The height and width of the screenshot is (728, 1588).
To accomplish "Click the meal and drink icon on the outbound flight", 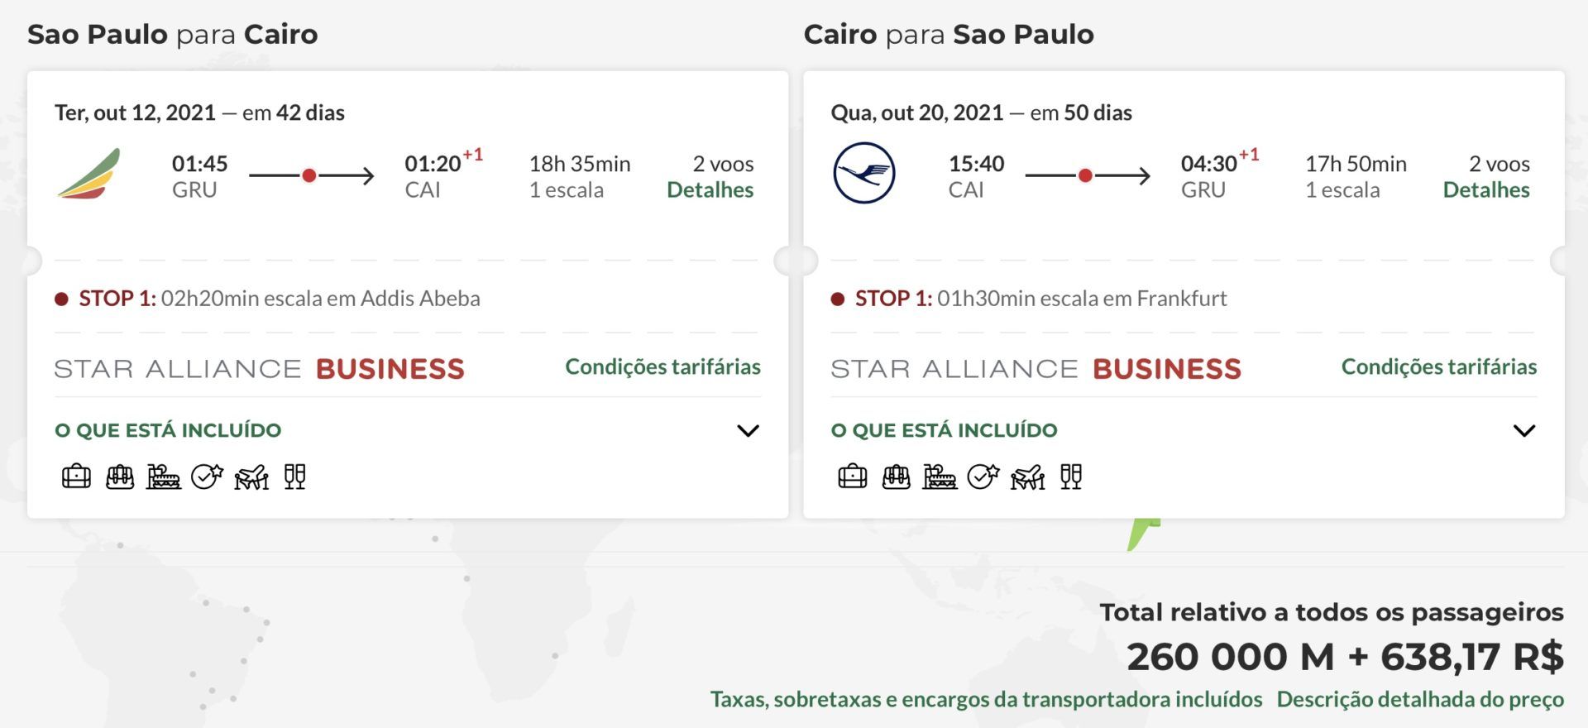I will pyautogui.click(x=164, y=477).
